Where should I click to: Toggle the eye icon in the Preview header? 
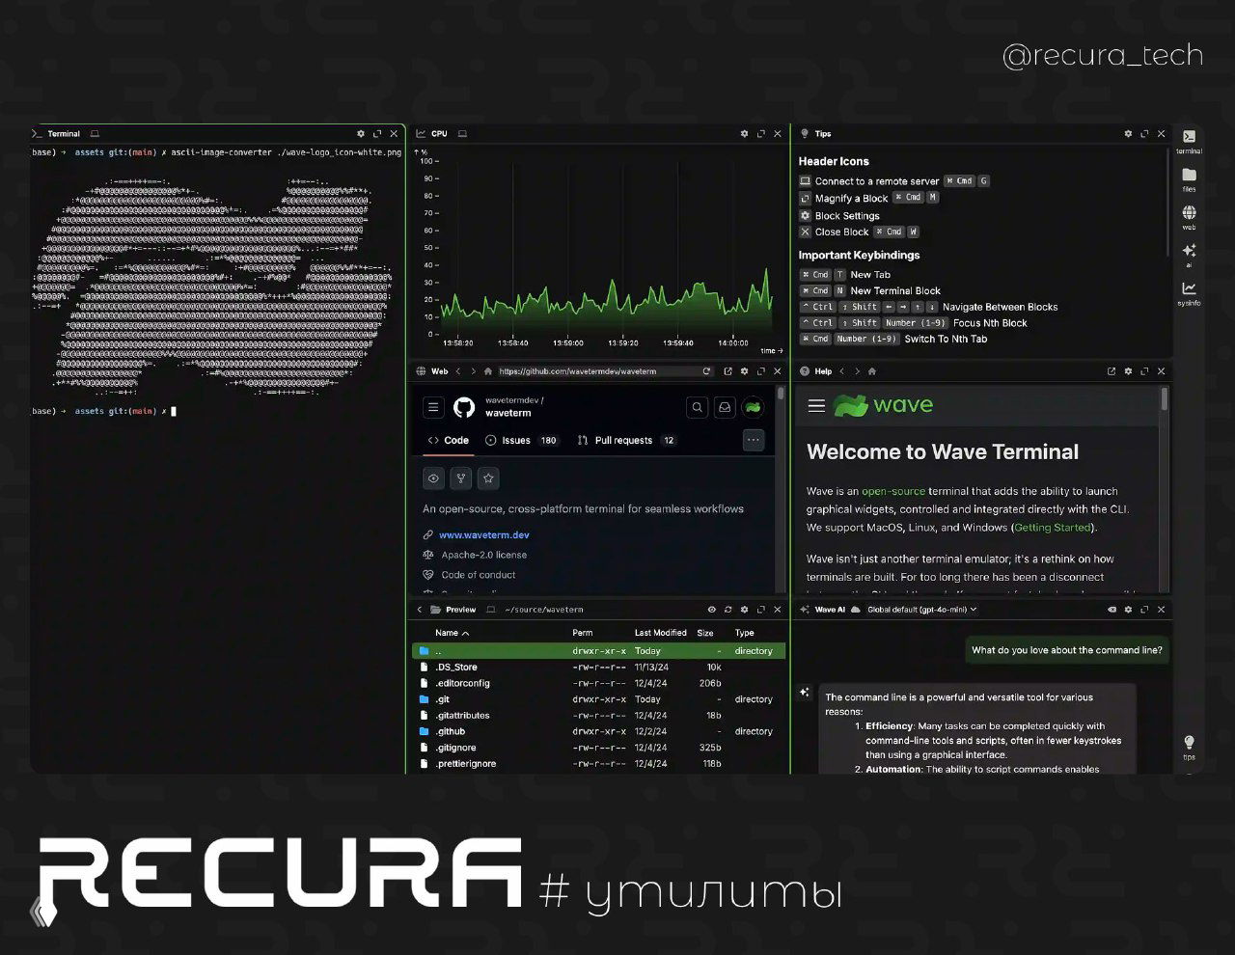(x=712, y=610)
